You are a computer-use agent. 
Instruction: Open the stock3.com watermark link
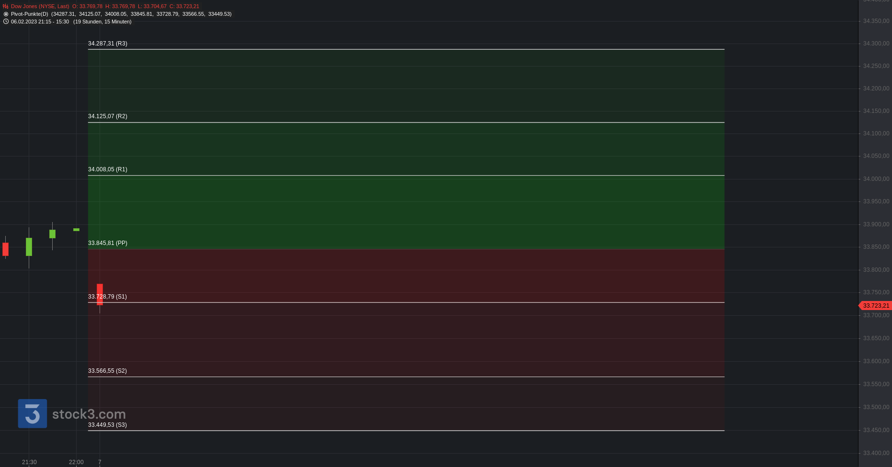89,414
